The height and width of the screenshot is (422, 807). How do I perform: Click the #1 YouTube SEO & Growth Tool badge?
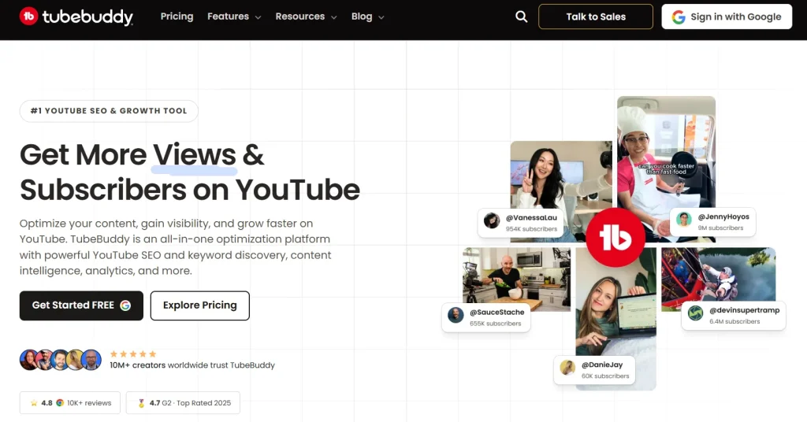click(x=109, y=111)
